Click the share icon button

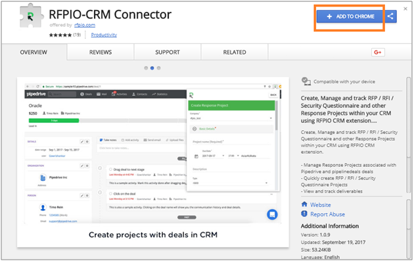[x=390, y=16]
